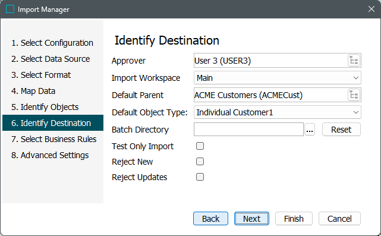Click the Back button
This screenshot has width=381, height=236.
click(210, 219)
